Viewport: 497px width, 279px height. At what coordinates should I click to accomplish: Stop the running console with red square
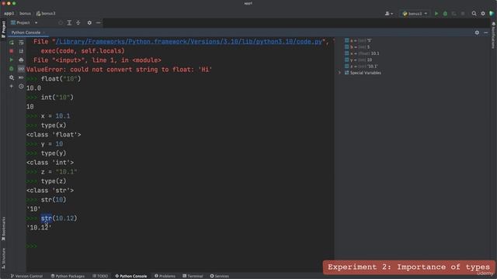[12, 51]
